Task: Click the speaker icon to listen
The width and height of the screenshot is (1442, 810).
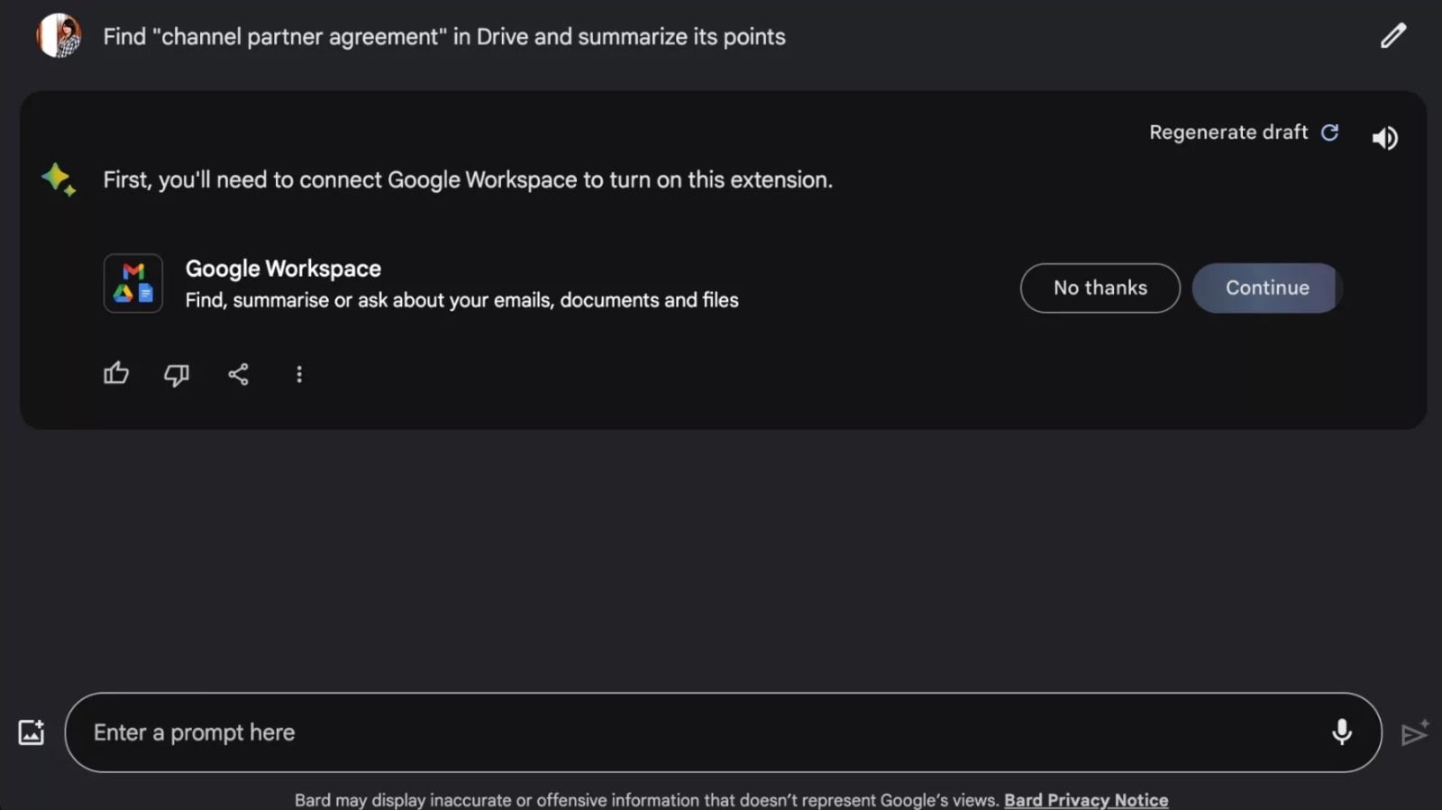Action: tap(1384, 138)
